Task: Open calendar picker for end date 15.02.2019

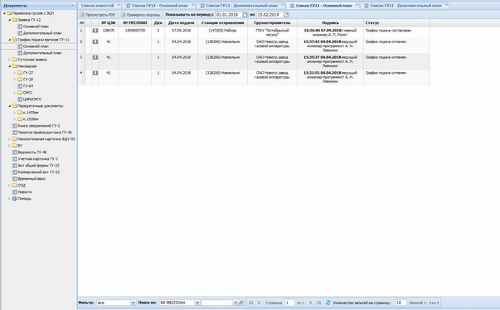Action: click(286, 15)
